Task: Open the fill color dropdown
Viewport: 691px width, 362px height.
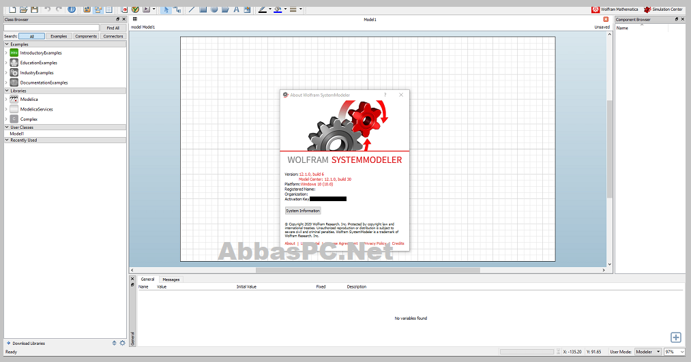Action: coord(285,10)
